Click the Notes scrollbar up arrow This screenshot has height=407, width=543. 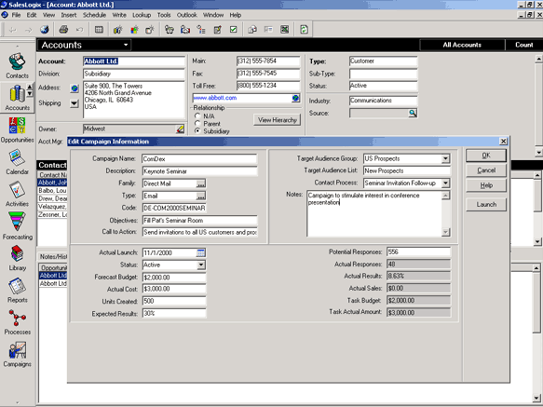coord(446,196)
